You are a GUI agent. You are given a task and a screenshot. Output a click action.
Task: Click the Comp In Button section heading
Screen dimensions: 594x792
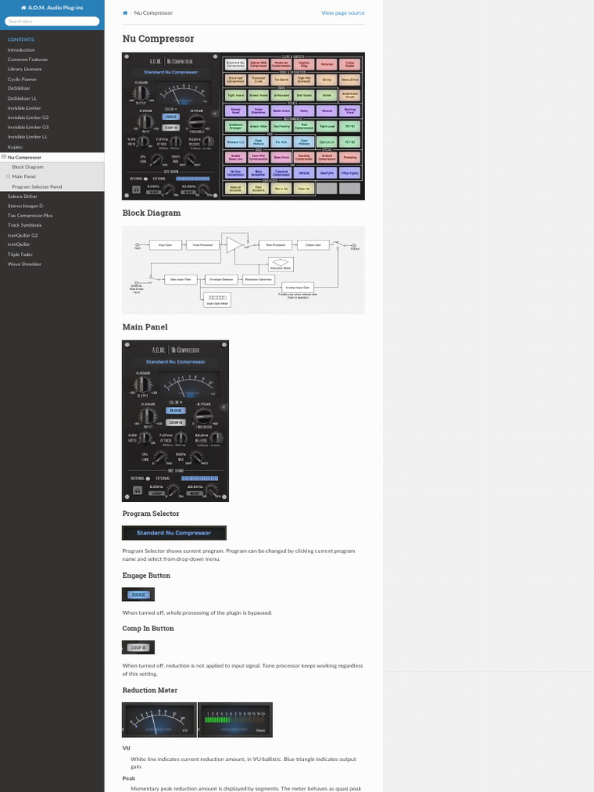(148, 628)
